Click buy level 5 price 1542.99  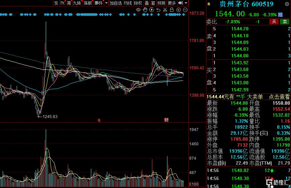240,90
